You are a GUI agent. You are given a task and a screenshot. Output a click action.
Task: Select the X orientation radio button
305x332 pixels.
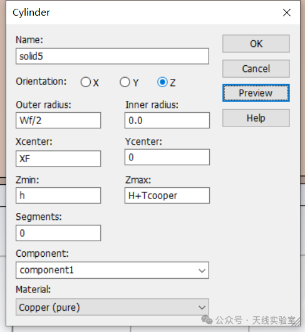[x=86, y=82]
